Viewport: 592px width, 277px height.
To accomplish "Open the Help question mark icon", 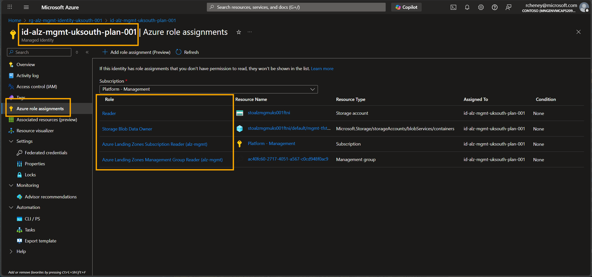I will [494, 7].
